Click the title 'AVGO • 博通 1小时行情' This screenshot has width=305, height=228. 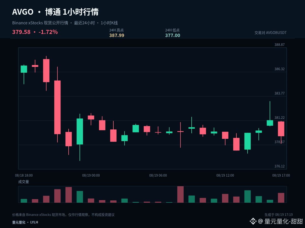(55, 12)
